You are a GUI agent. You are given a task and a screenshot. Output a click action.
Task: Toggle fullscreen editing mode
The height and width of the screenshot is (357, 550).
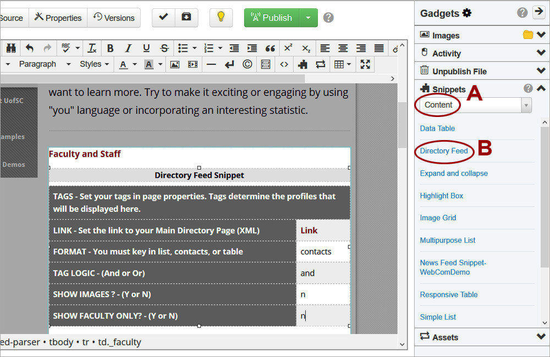[x=365, y=64]
